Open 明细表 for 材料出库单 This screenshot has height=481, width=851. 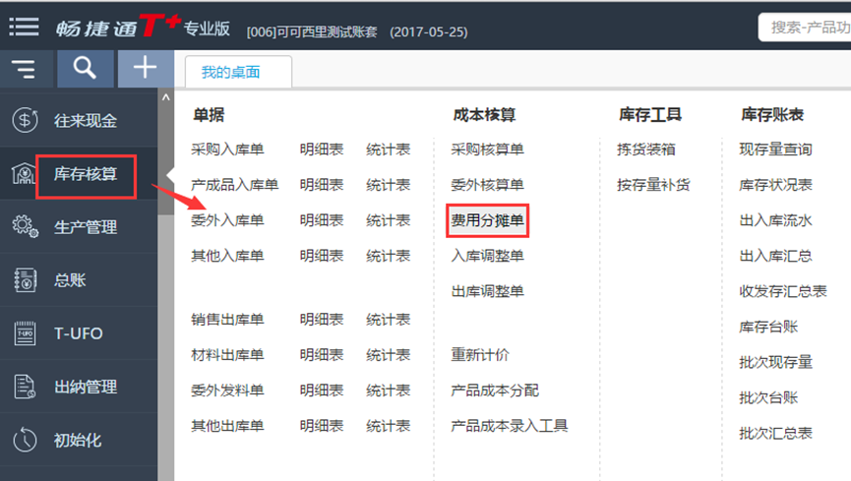(x=322, y=355)
